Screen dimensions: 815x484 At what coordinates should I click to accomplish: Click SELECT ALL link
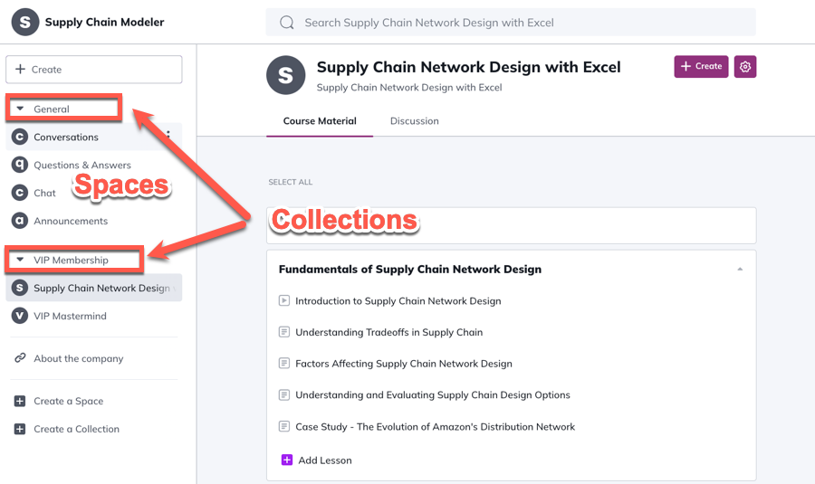coord(290,182)
